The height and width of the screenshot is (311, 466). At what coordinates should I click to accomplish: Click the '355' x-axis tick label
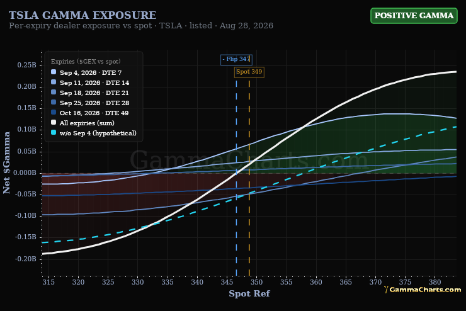(x=286, y=282)
